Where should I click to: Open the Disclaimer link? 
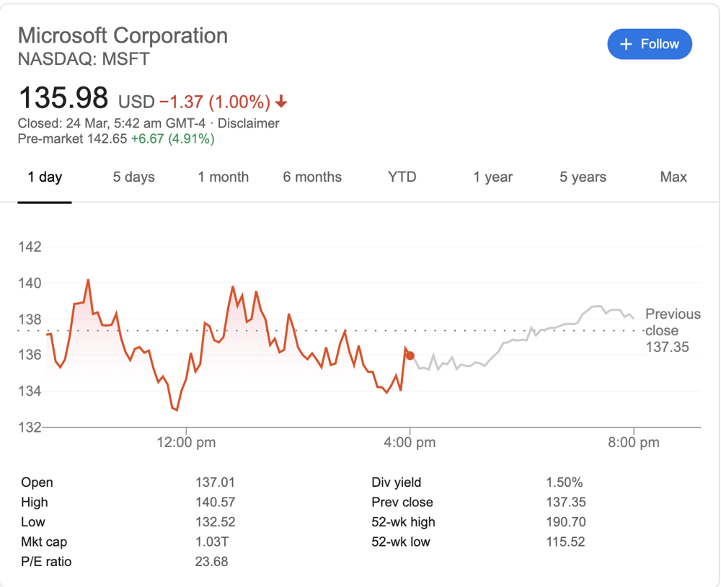coord(248,123)
